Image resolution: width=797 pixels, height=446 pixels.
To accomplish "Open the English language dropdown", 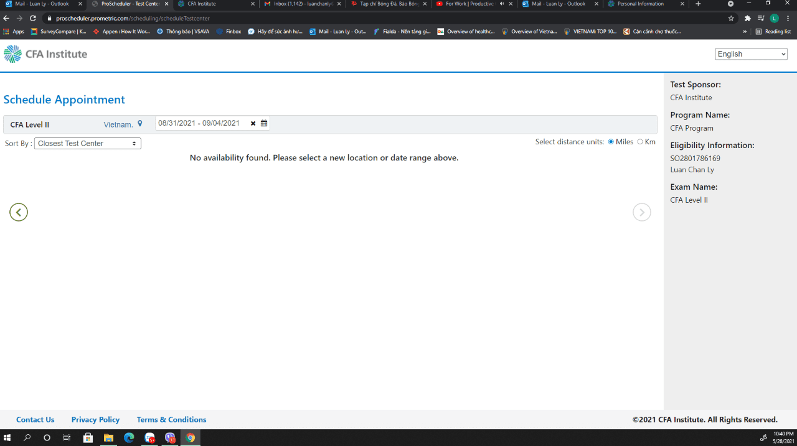I will pyautogui.click(x=751, y=54).
